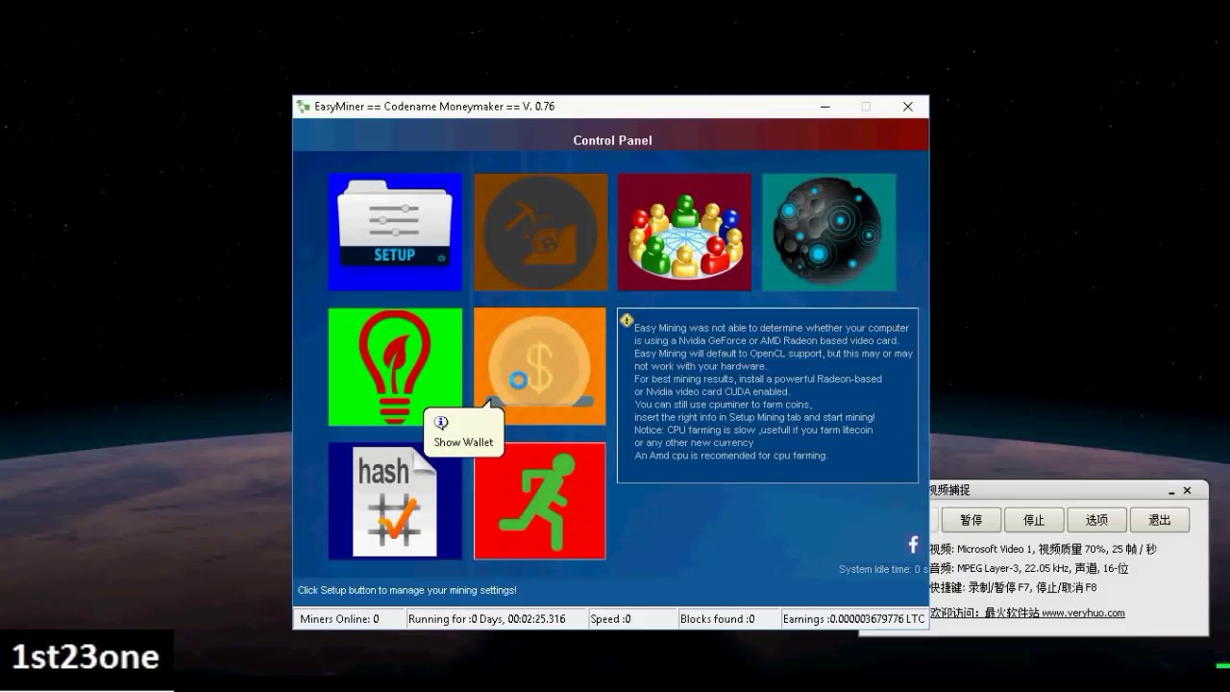
Task: Open the hash checker tile
Action: [395, 501]
